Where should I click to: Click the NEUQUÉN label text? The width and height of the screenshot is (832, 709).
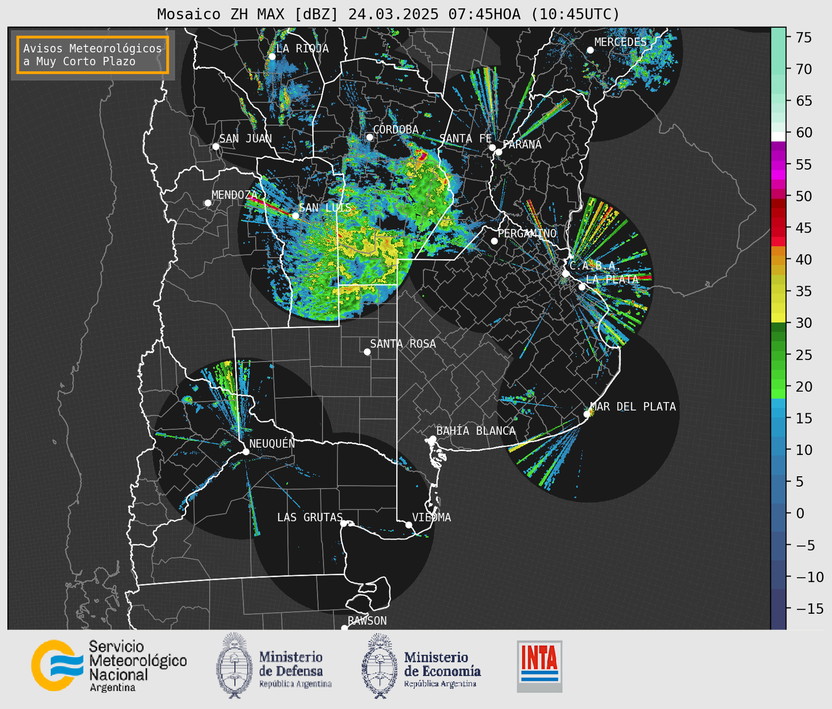(272, 443)
